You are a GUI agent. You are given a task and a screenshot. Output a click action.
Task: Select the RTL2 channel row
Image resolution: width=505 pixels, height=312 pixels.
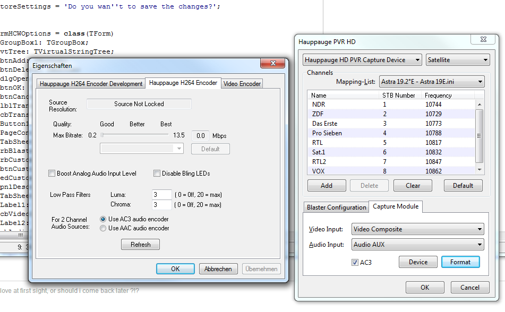tap(391, 162)
